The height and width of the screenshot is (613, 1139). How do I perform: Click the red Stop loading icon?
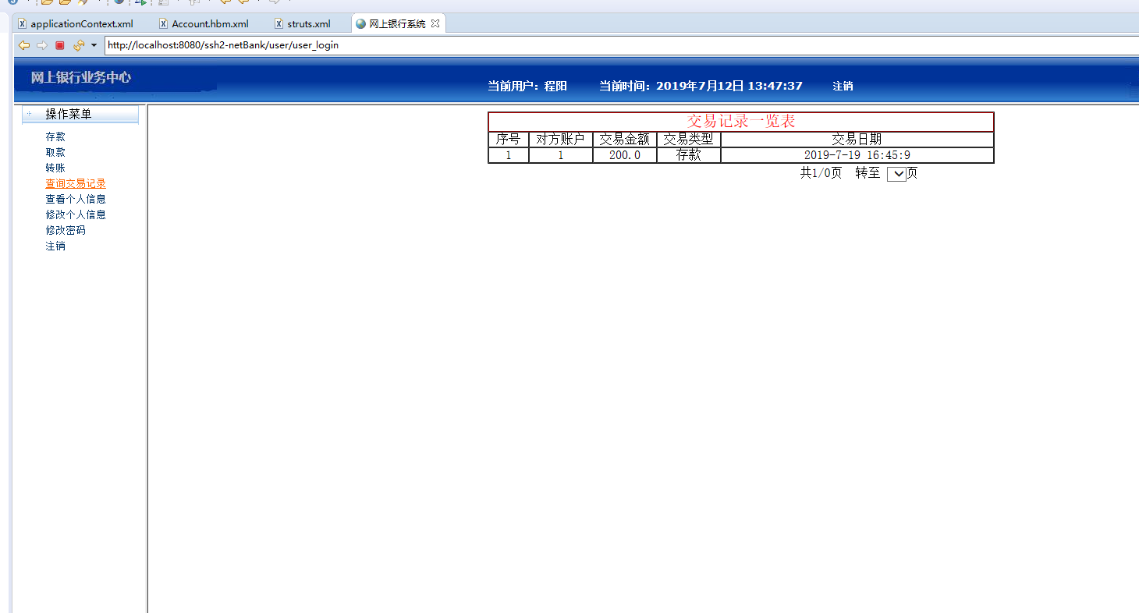(59, 44)
